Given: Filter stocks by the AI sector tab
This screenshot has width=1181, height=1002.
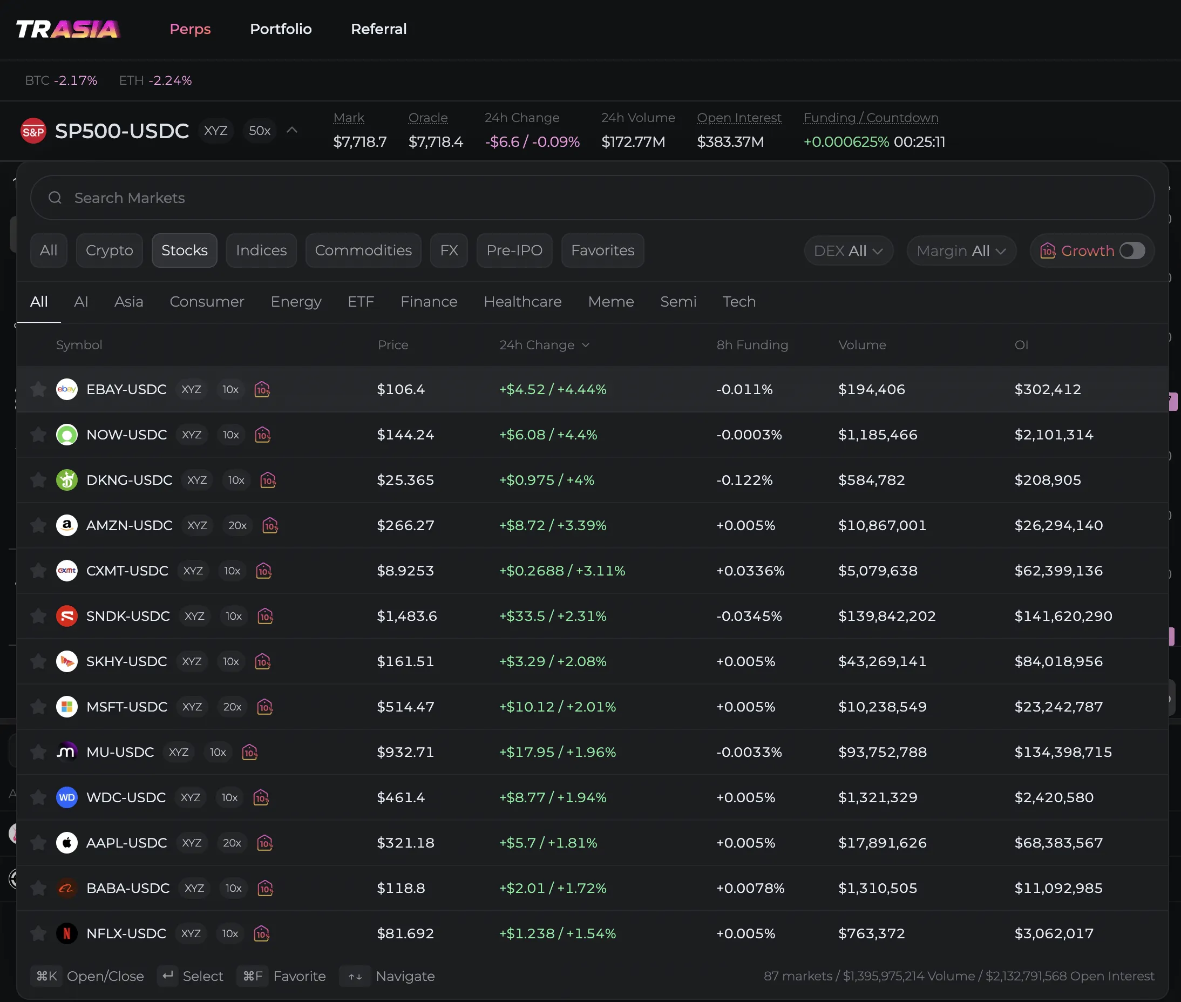Looking at the screenshot, I should (81, 302).
